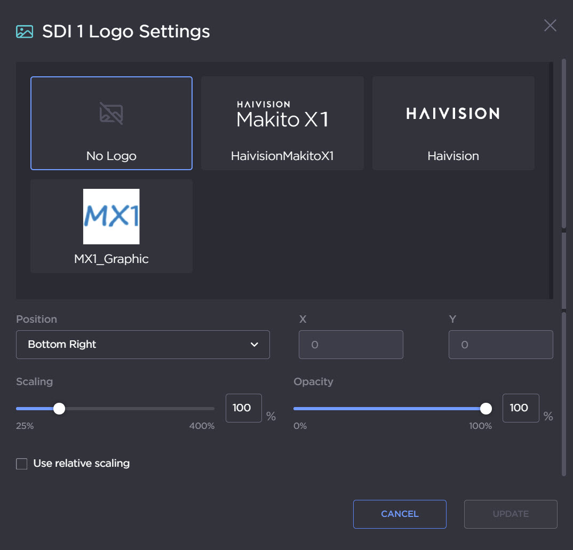The height and width of the screenshot is (550, 573).
Task: Click the No Logo label text
Action: click(x=111, y=156)
